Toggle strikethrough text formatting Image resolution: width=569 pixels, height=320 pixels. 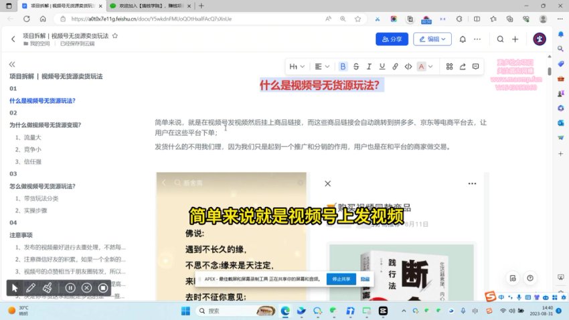click(356, 66)
